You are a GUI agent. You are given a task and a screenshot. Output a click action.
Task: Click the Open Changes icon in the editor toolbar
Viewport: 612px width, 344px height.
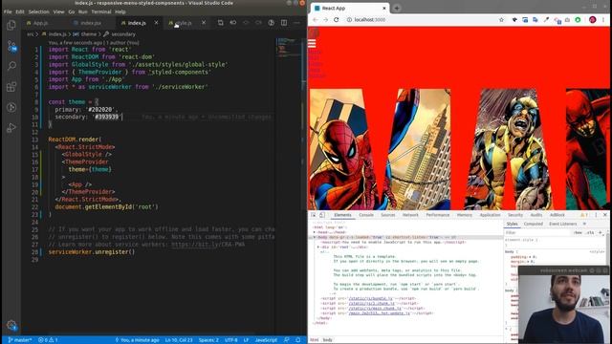pos(221,23)
